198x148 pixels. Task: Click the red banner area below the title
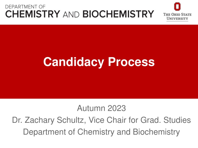[99, 85]
